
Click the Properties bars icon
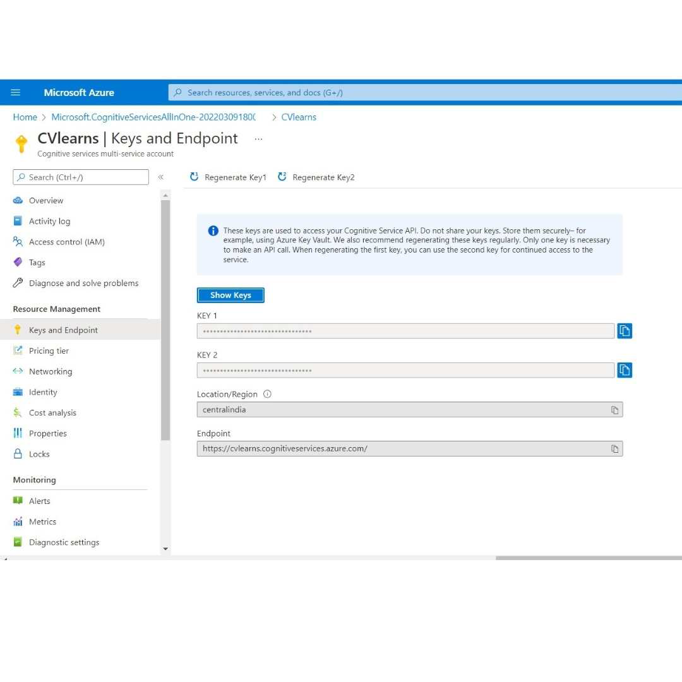click(x=18, y=433)
